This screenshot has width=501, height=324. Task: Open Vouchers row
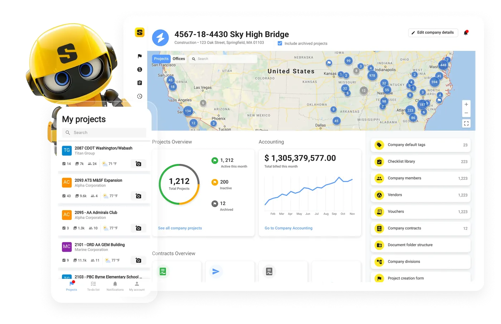421,212
